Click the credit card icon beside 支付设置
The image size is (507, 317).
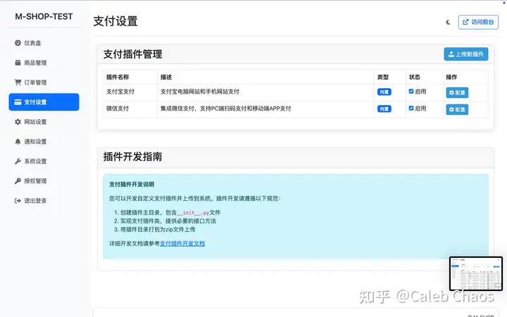coord(18,102)
